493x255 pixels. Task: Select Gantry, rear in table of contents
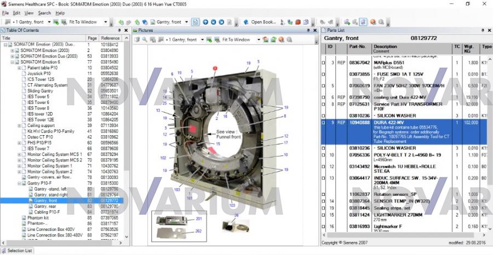46,206
